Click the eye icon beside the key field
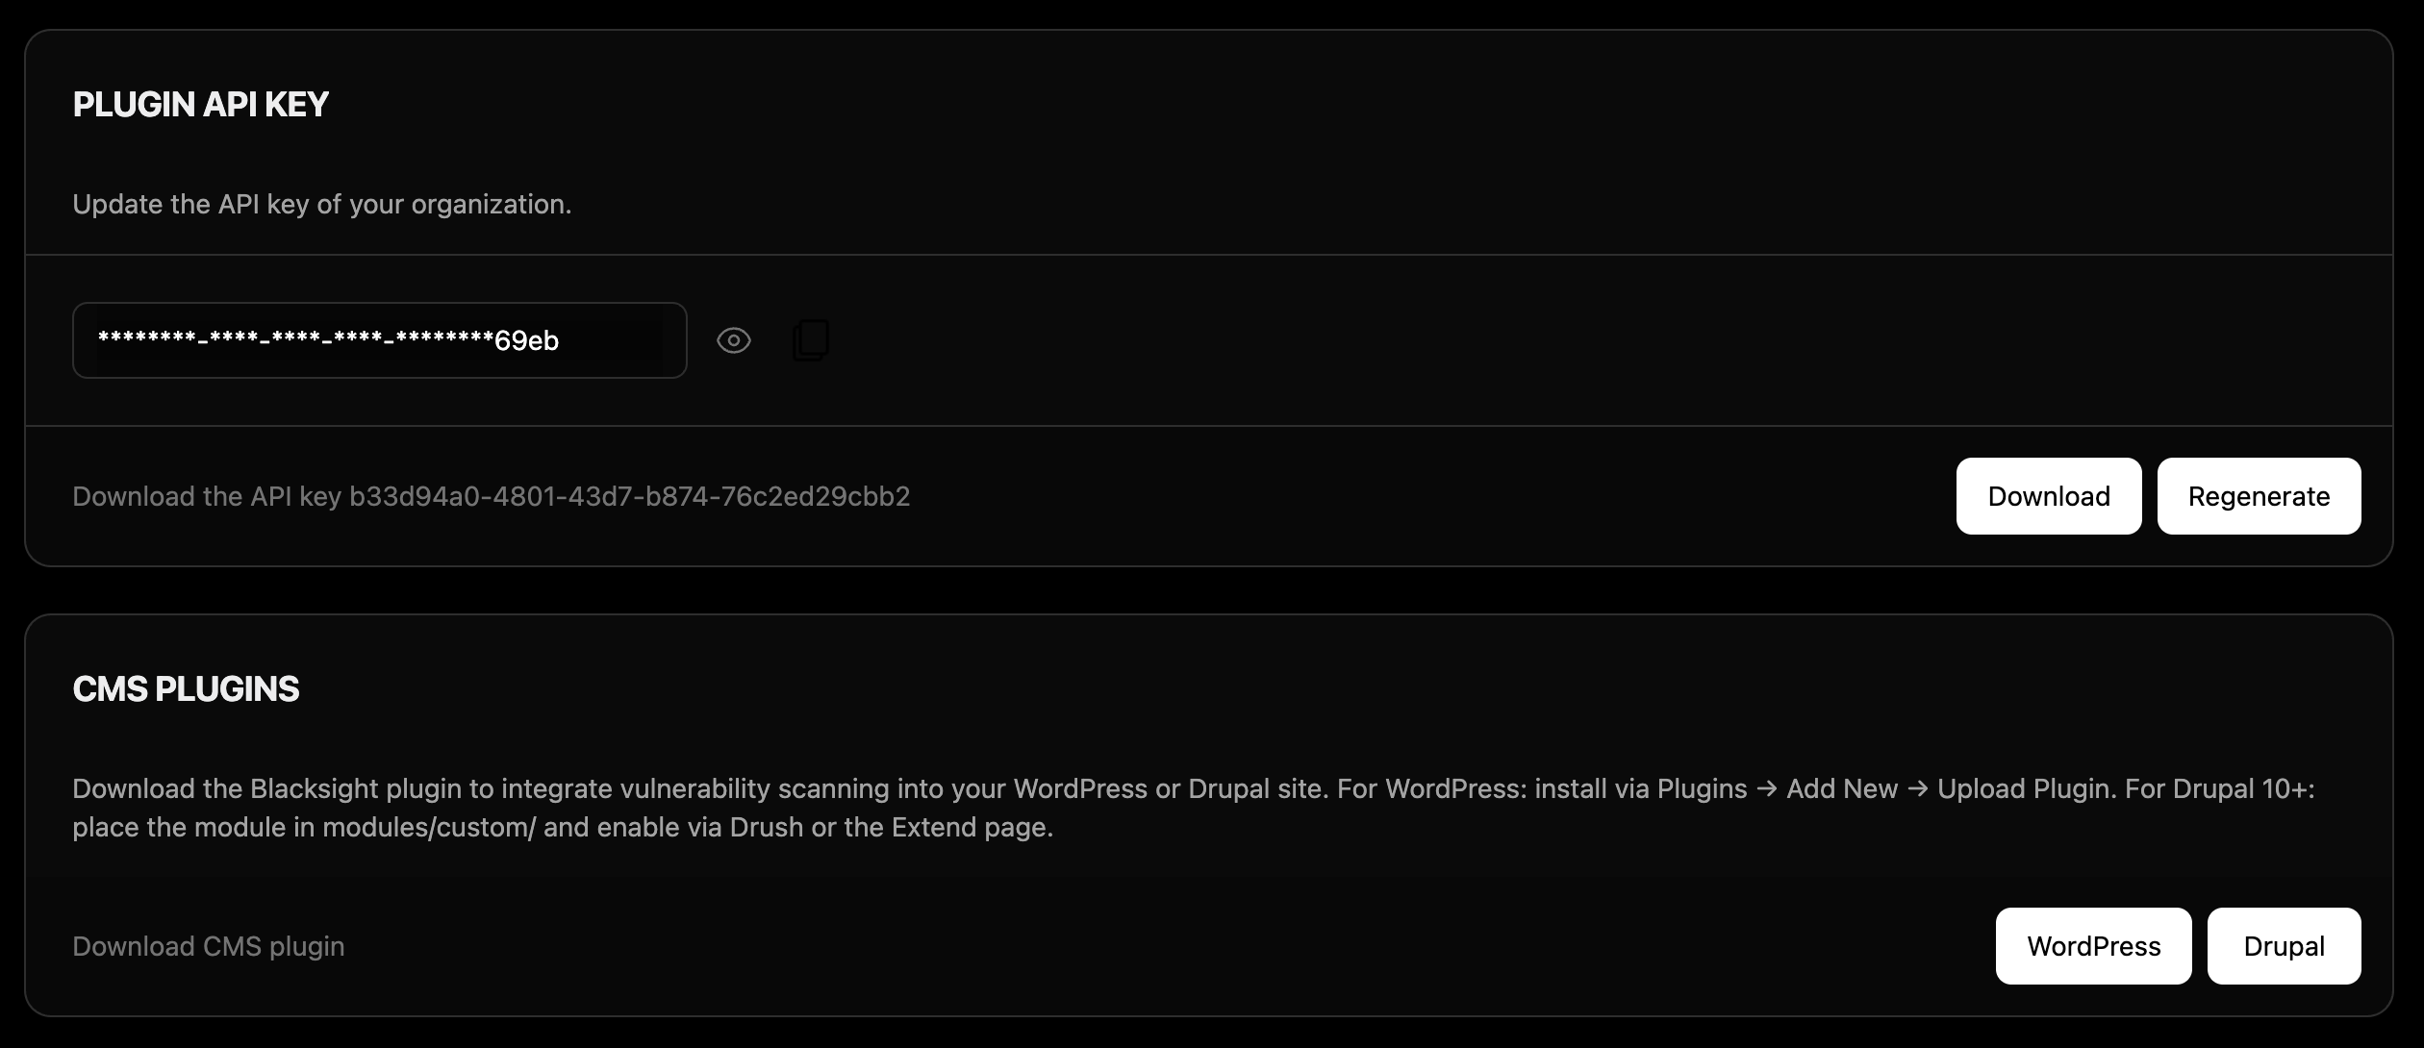The width and height of the screenshot is (2424, 1048). tap(734, 339)
